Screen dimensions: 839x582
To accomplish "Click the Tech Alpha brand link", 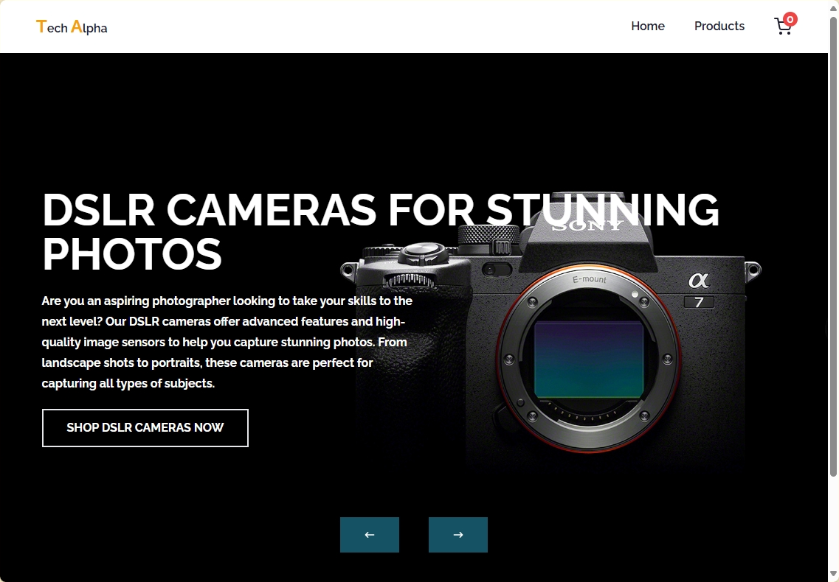I will (x=72, y=27).
